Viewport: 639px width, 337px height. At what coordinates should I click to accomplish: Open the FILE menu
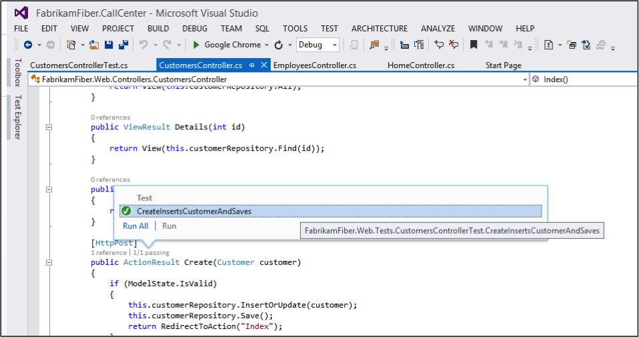[21, 29]
